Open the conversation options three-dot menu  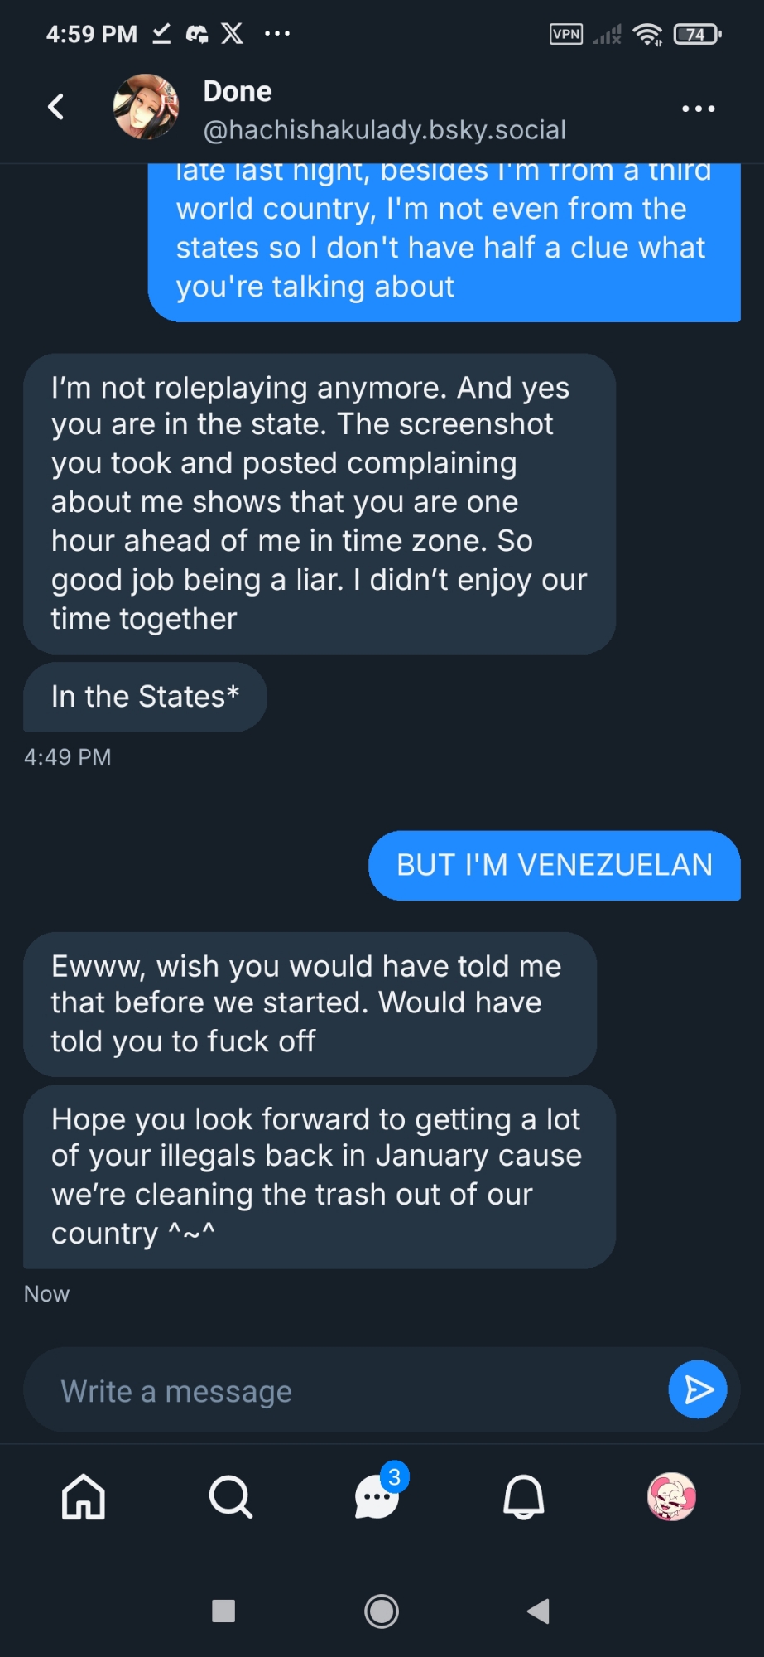click(x=698, y=109)
